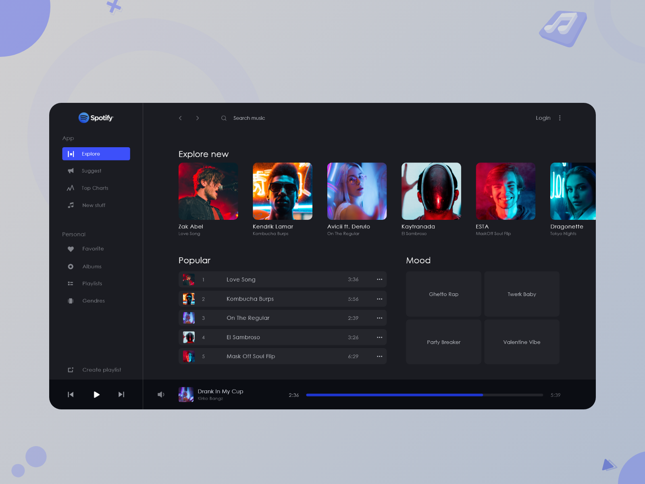The width and height of the screenshot is (645, 484).
Task: Open Albums in Personal
Action: [92, 267]
